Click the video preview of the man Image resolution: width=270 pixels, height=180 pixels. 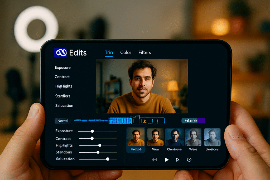click(142, 86)
